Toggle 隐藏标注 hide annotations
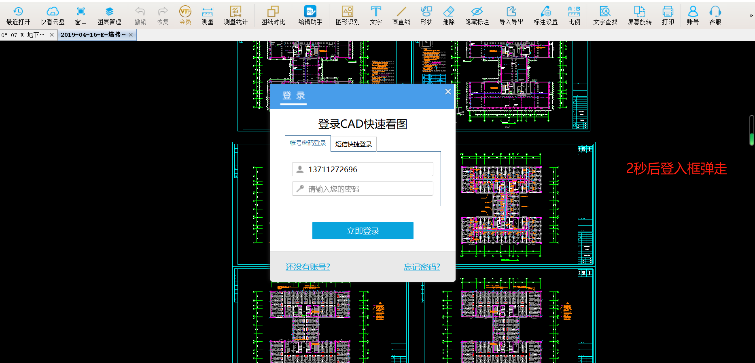 click(477, 15)
